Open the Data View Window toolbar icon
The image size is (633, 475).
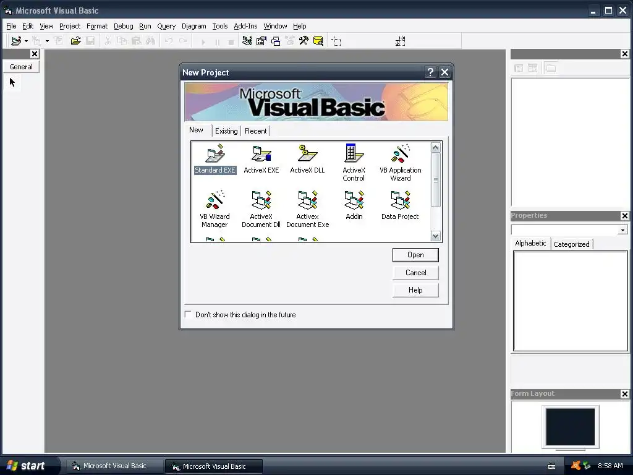point(318,41)
